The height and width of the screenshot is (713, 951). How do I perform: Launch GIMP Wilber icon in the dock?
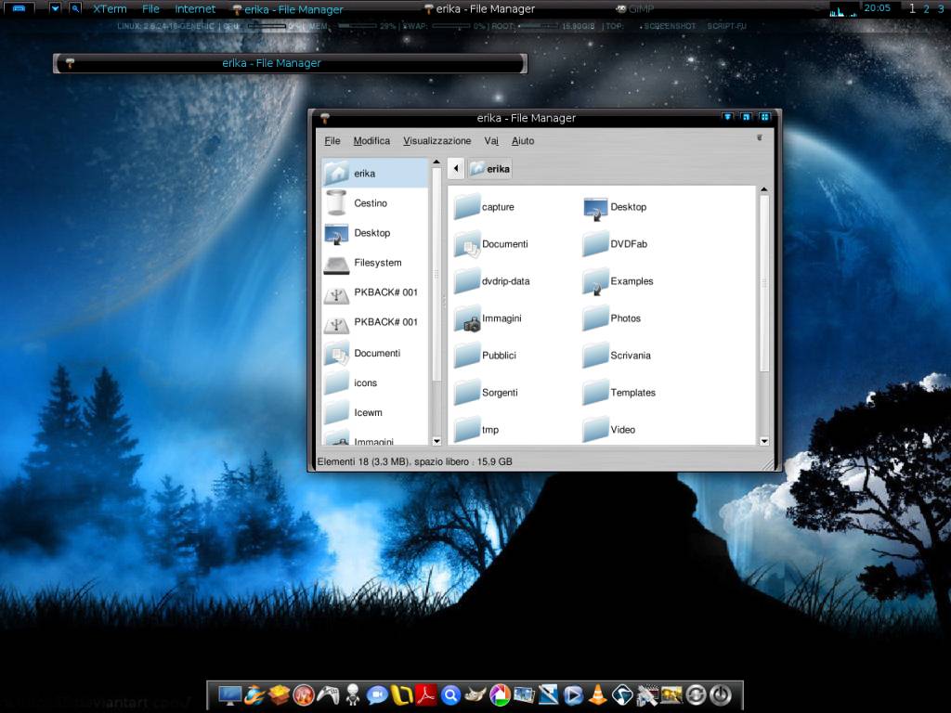pyautogui.click(x=475, y=694)
